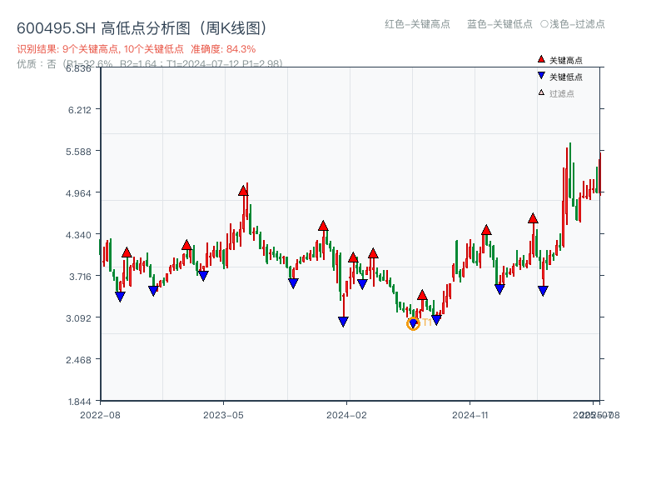Click the red 关键高点 triangle in the legend

[541, 59]
